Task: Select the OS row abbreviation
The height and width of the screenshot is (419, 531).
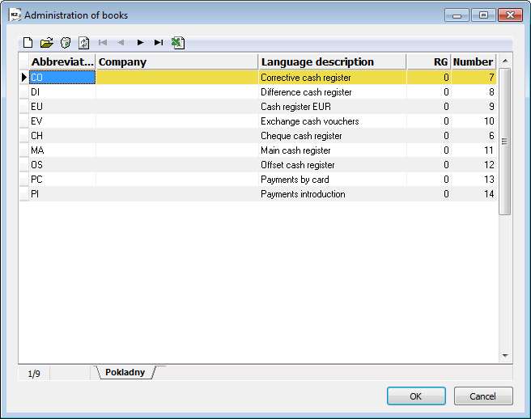Action: (62, 165)
